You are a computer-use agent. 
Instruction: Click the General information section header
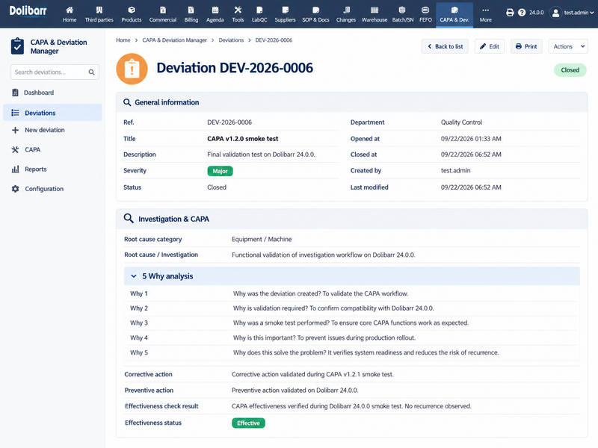351,102
